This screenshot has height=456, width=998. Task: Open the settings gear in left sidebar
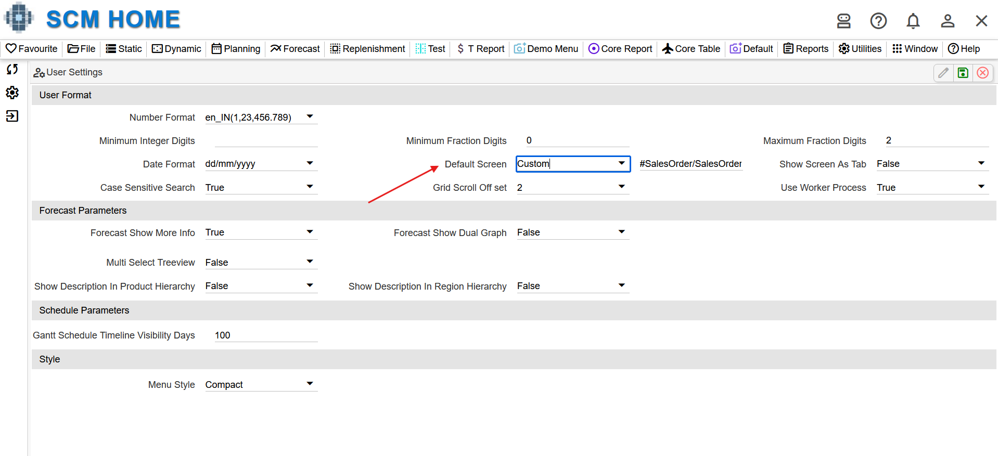[12, 93]
